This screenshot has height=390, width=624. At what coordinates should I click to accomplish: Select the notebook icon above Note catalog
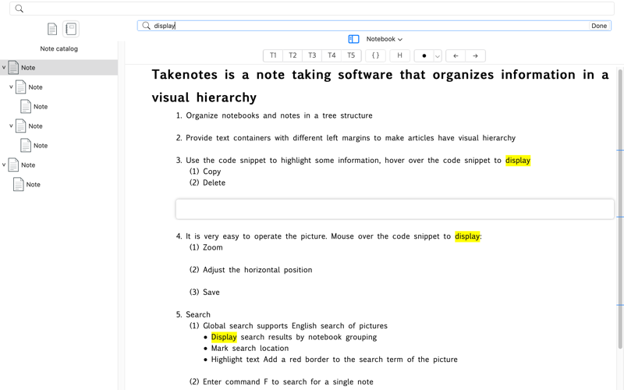point(71,29)
